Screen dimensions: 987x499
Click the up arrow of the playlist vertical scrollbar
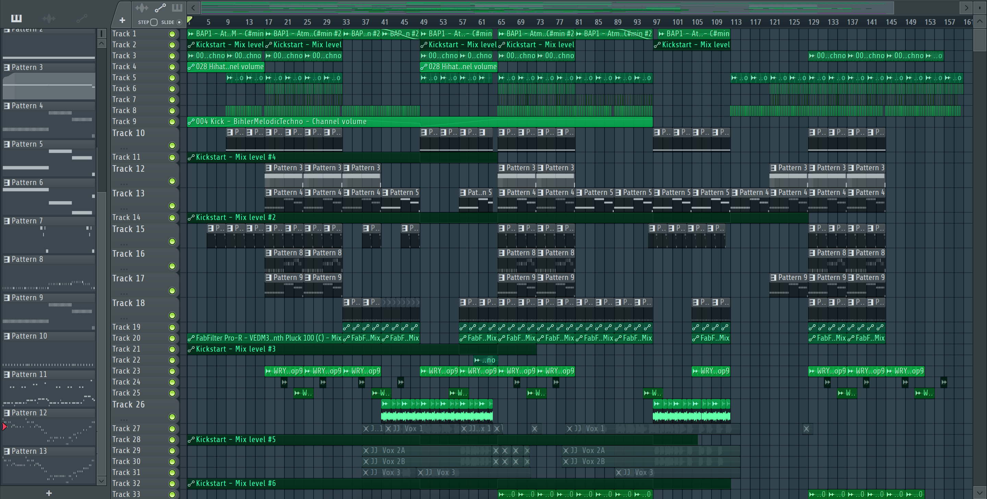click(x=980, y=22)
